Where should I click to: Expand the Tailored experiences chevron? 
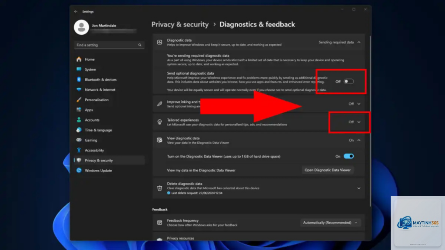[359, 122]
